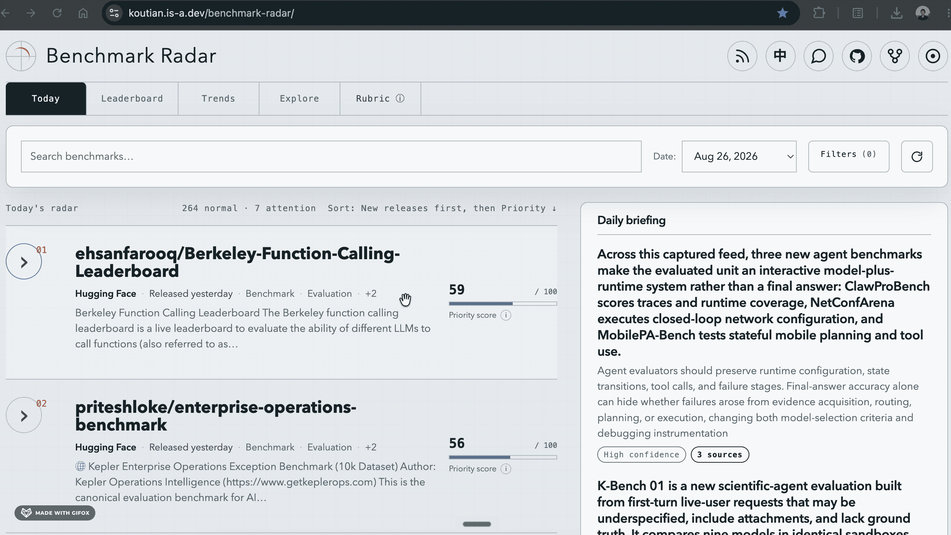Switch language with the 中 icon
951x535 pixels.
pyautogui.click(x=780, y=56)
